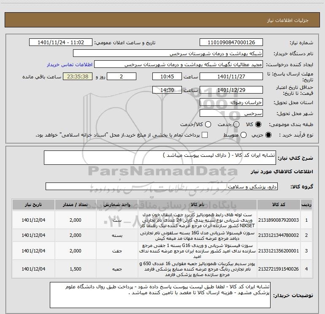Screen dimensions: 325x314
Task: Click the sodium bicarbonate powder item name
Action: (198, 269)
